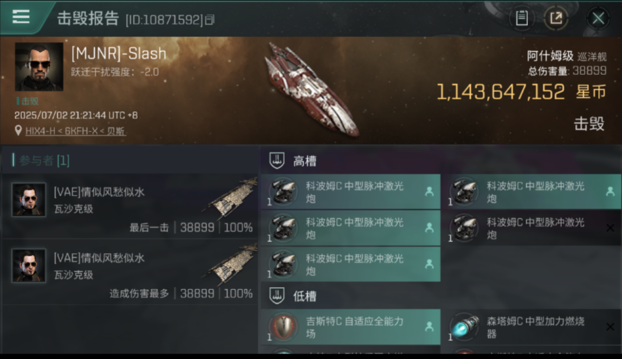Copy the kill report ID 10871592

210,20
